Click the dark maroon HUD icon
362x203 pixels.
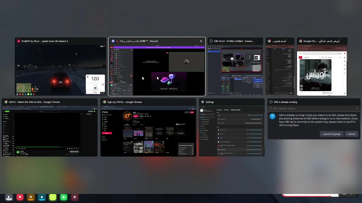75,197
